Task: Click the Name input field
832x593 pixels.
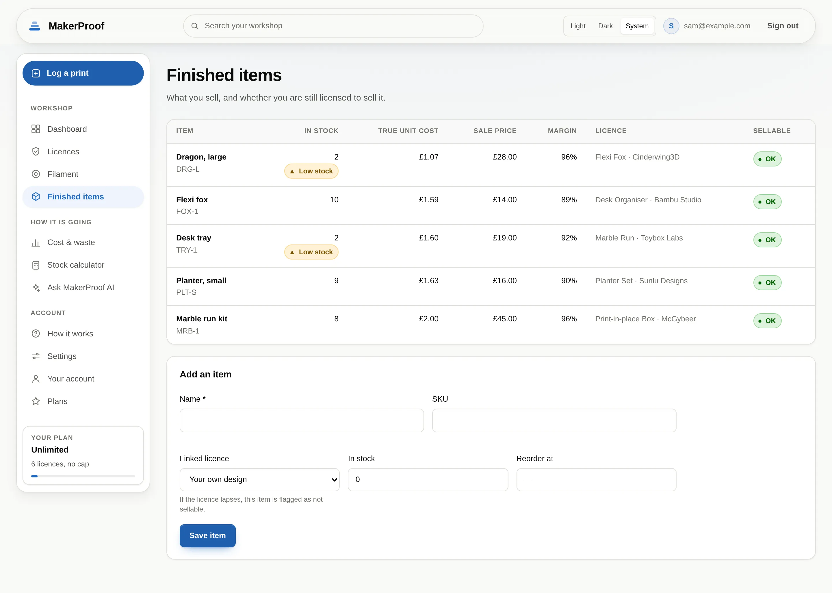Action: (x=302, y=420)
